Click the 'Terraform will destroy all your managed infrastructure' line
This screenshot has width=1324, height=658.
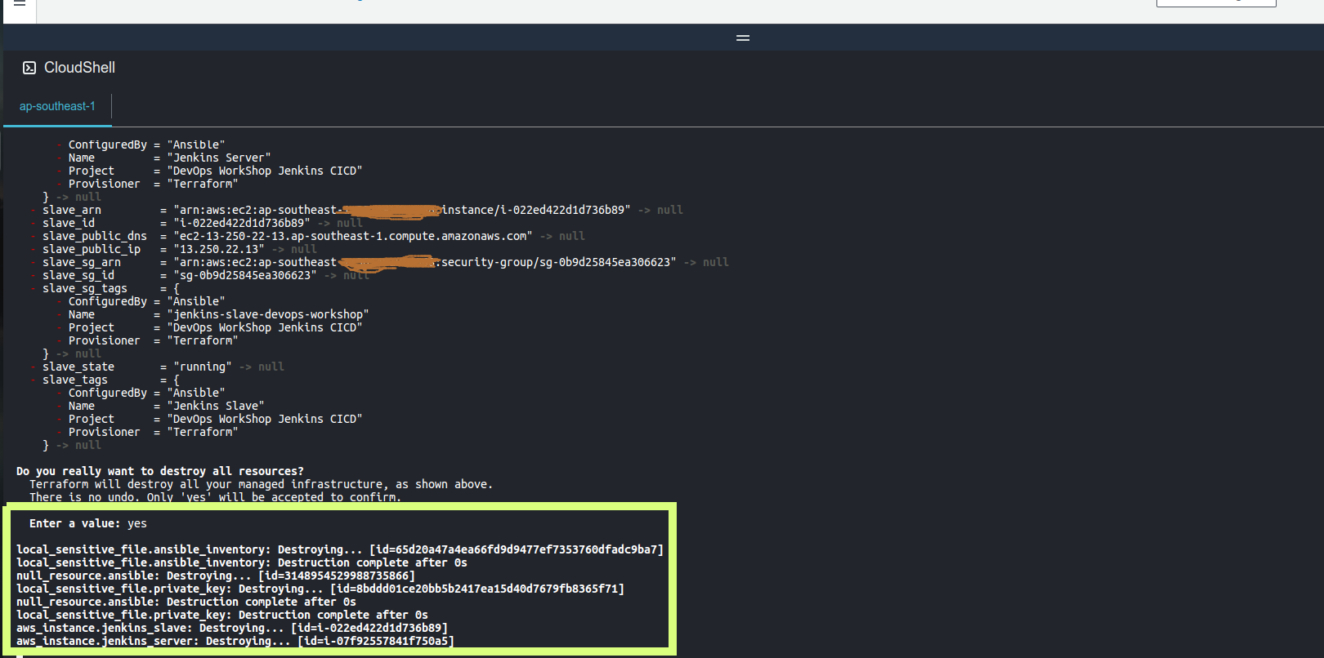click(262, 484)
